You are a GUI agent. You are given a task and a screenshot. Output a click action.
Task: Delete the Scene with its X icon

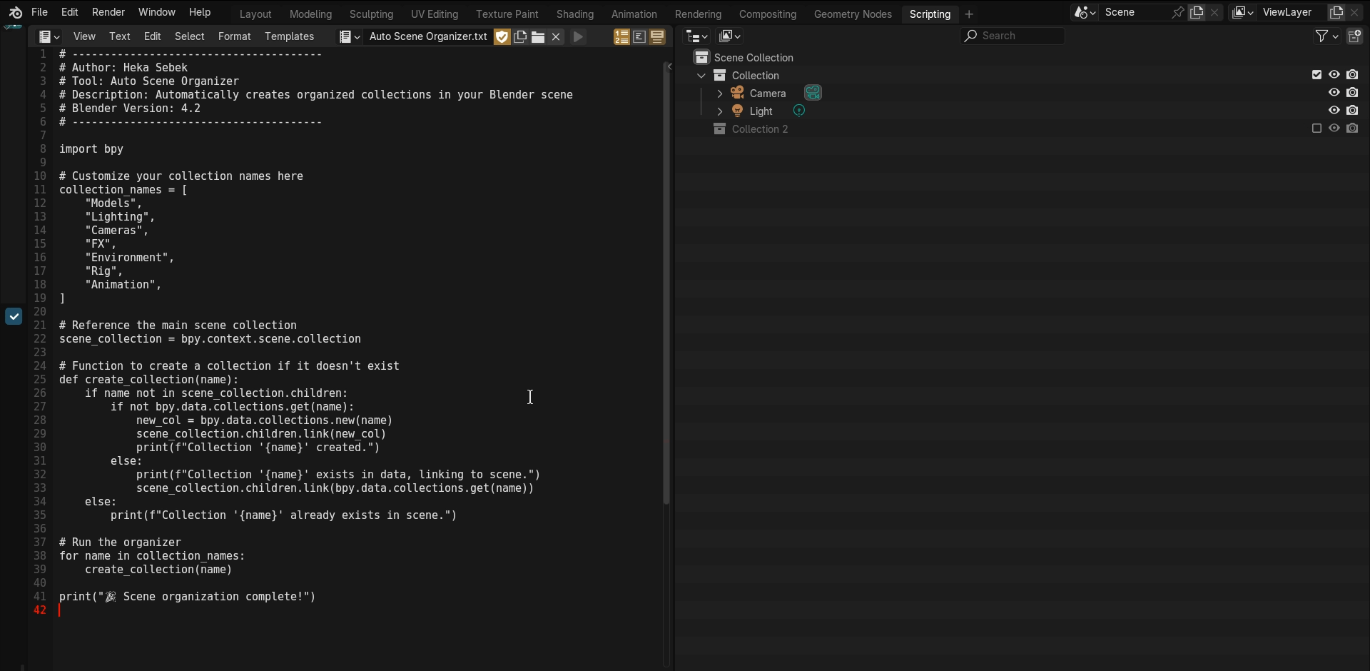(1214, 12)
